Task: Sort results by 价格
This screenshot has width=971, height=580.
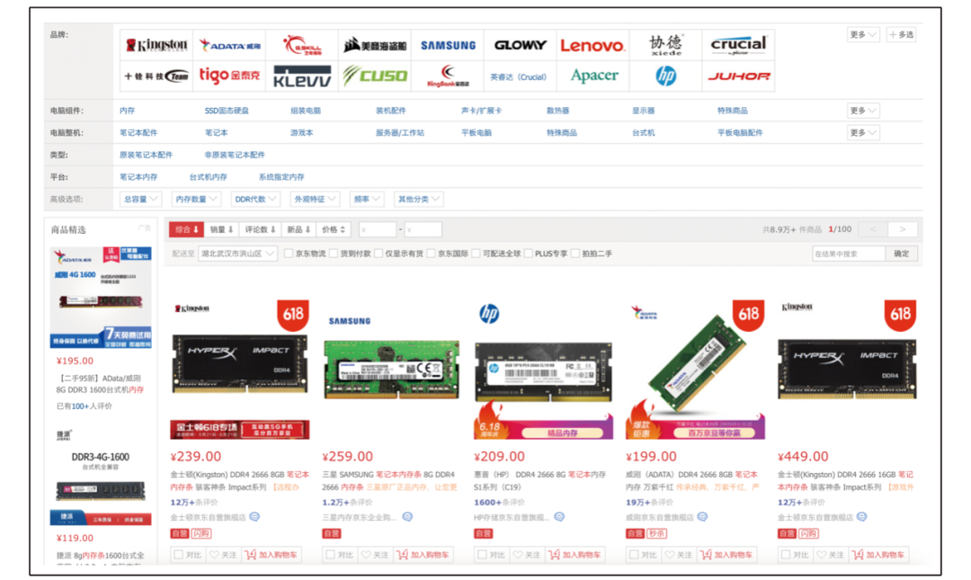Action: point(334,229)
